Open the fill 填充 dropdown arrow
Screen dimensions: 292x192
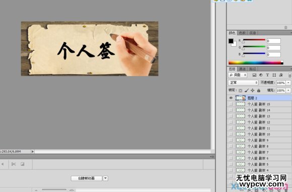click(288, 91)
